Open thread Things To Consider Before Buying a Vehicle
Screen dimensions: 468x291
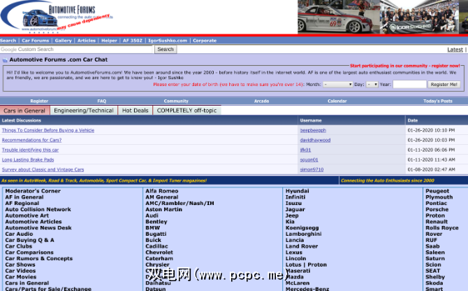48,130
